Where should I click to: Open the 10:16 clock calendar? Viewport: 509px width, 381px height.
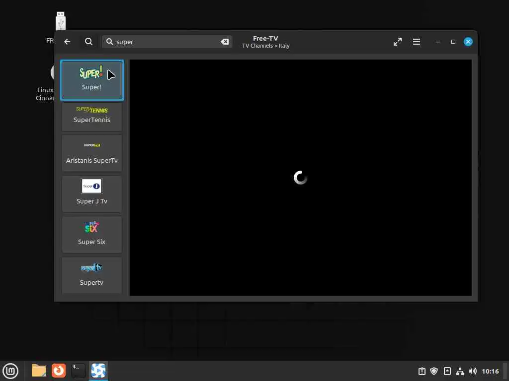(490, 371)
